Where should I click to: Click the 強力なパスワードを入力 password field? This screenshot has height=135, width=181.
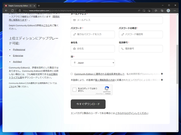click(x=93, y=34)
